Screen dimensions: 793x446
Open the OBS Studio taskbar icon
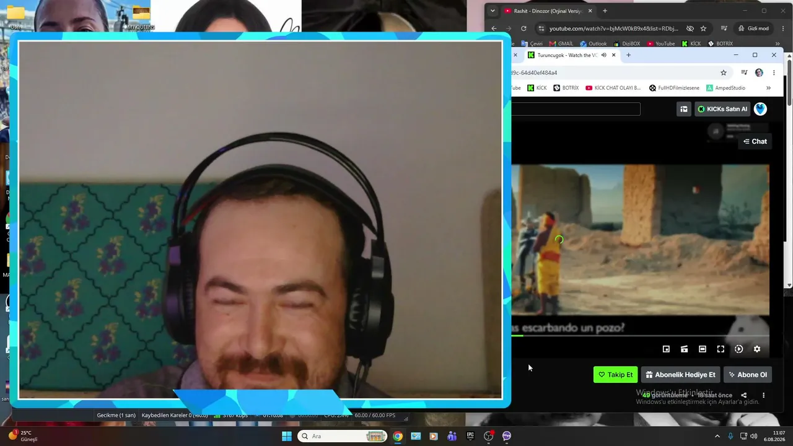click(488, 436)
